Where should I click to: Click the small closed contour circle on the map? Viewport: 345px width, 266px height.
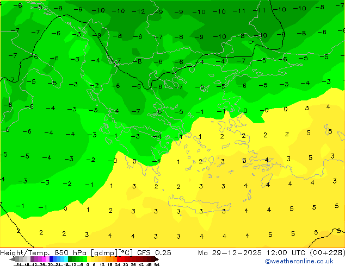click(x=251, y=42)
